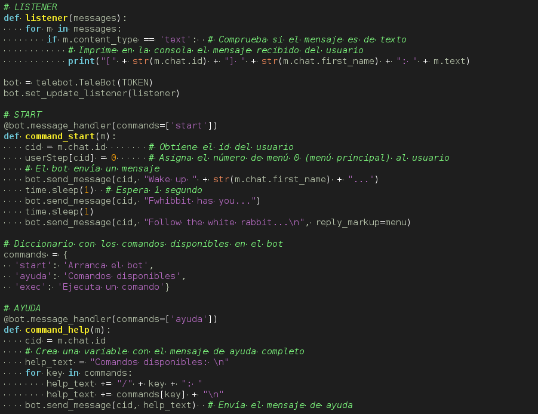Click the 'for key in commands' loop line

78,373
